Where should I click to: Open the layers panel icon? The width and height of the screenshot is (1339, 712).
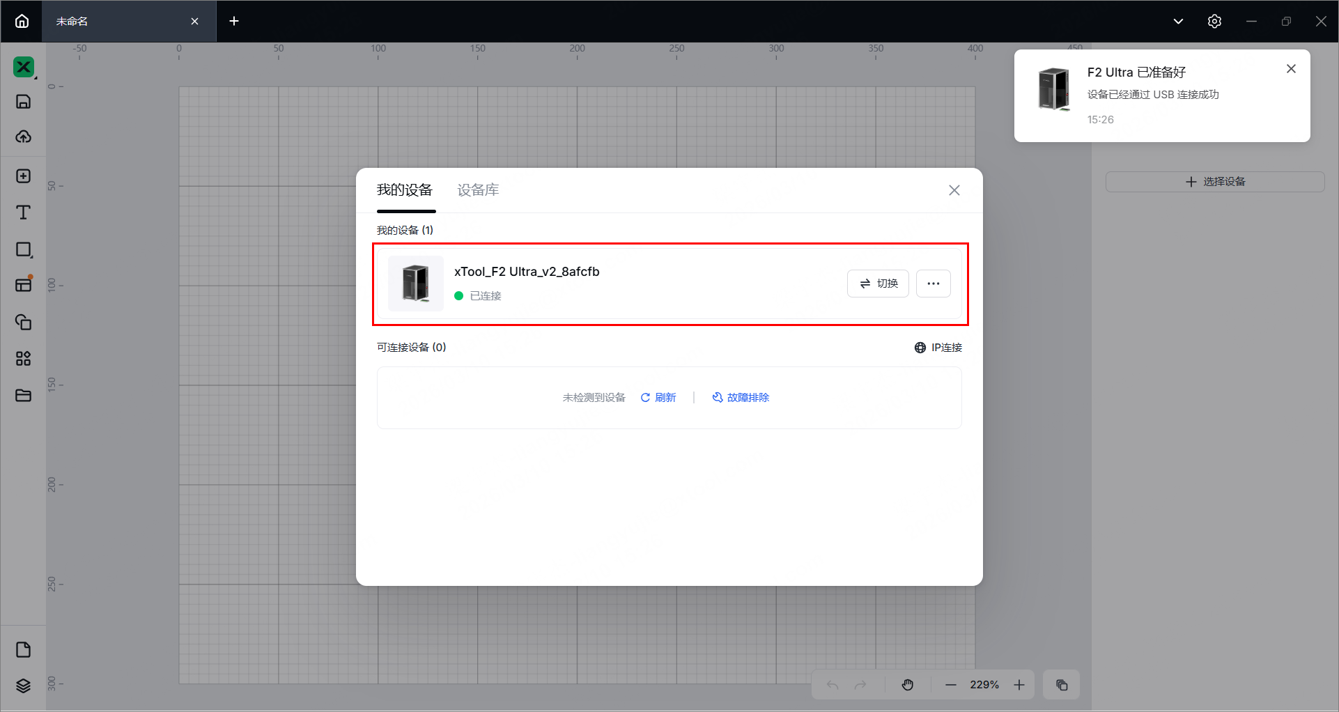point(23,686)
